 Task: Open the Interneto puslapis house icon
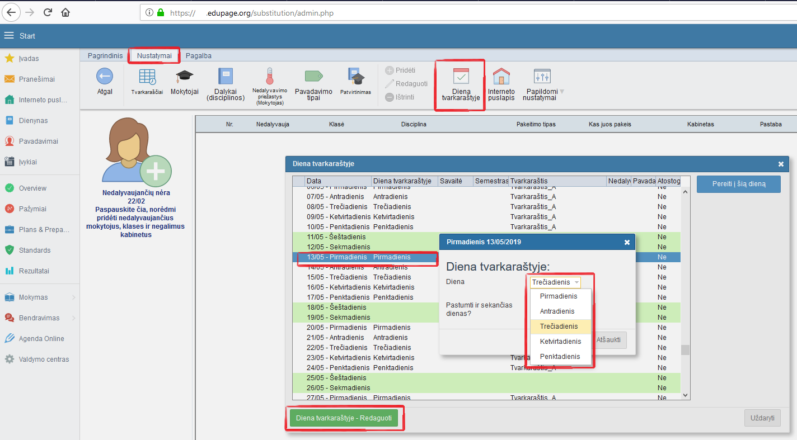501,77
